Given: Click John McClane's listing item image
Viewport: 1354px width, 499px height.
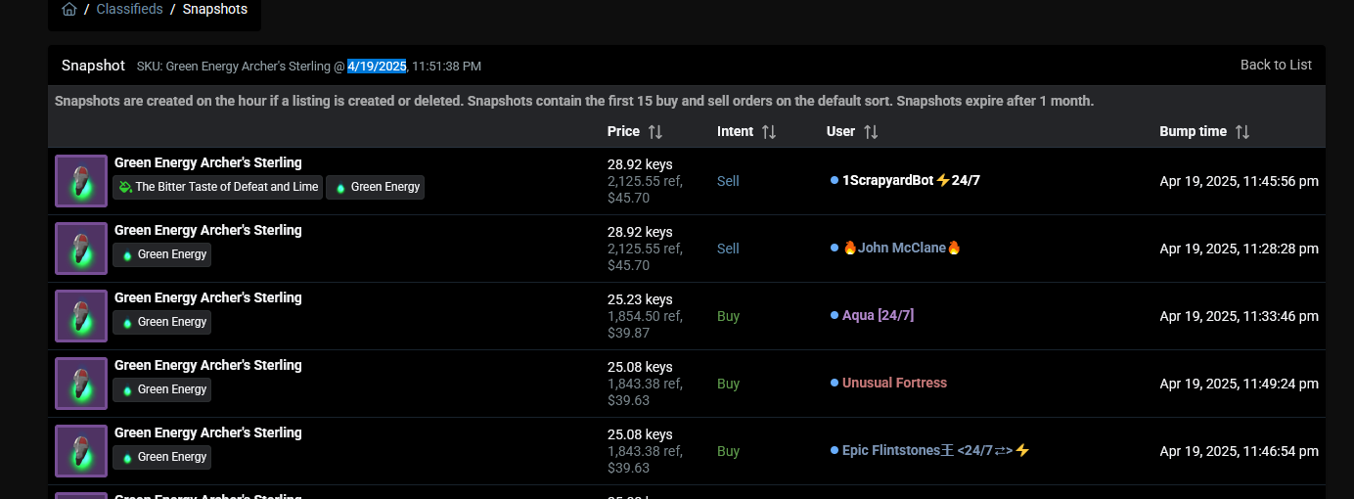Looking at the screenshot, I should 81,249.
